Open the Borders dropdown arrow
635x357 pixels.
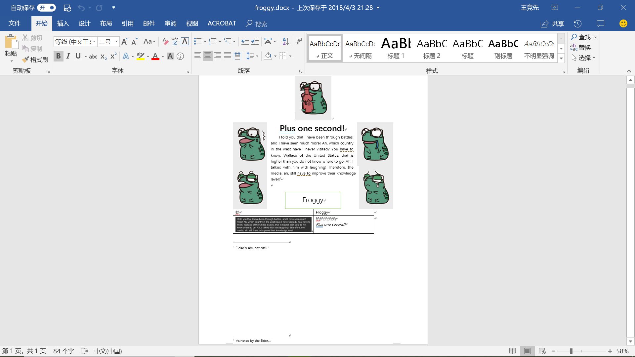pyautogui.click(x=290, y=56)
